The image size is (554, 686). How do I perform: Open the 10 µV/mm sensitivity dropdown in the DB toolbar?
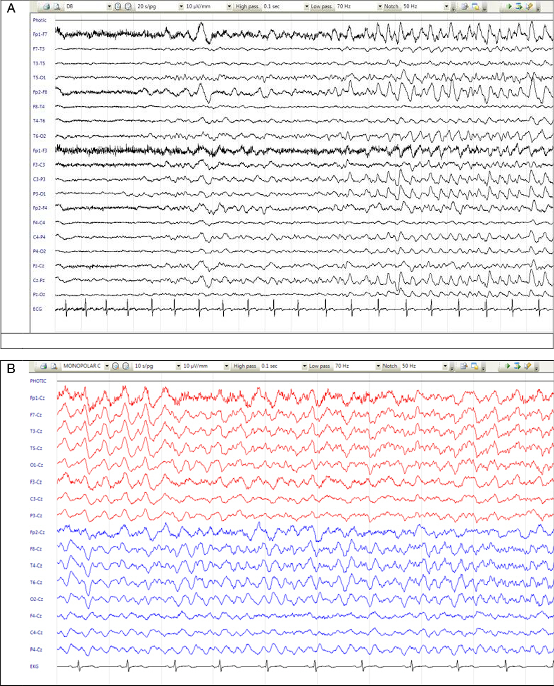point(229,6)
